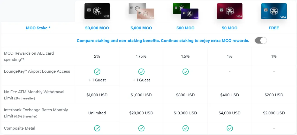Click the Compare staking and non-staking benefits text
297x135 pixels.
tap(163, 41)
